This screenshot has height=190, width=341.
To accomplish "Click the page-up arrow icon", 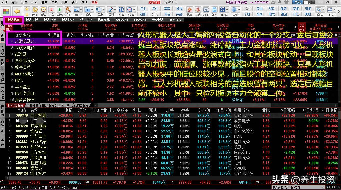I will [27, 9].
